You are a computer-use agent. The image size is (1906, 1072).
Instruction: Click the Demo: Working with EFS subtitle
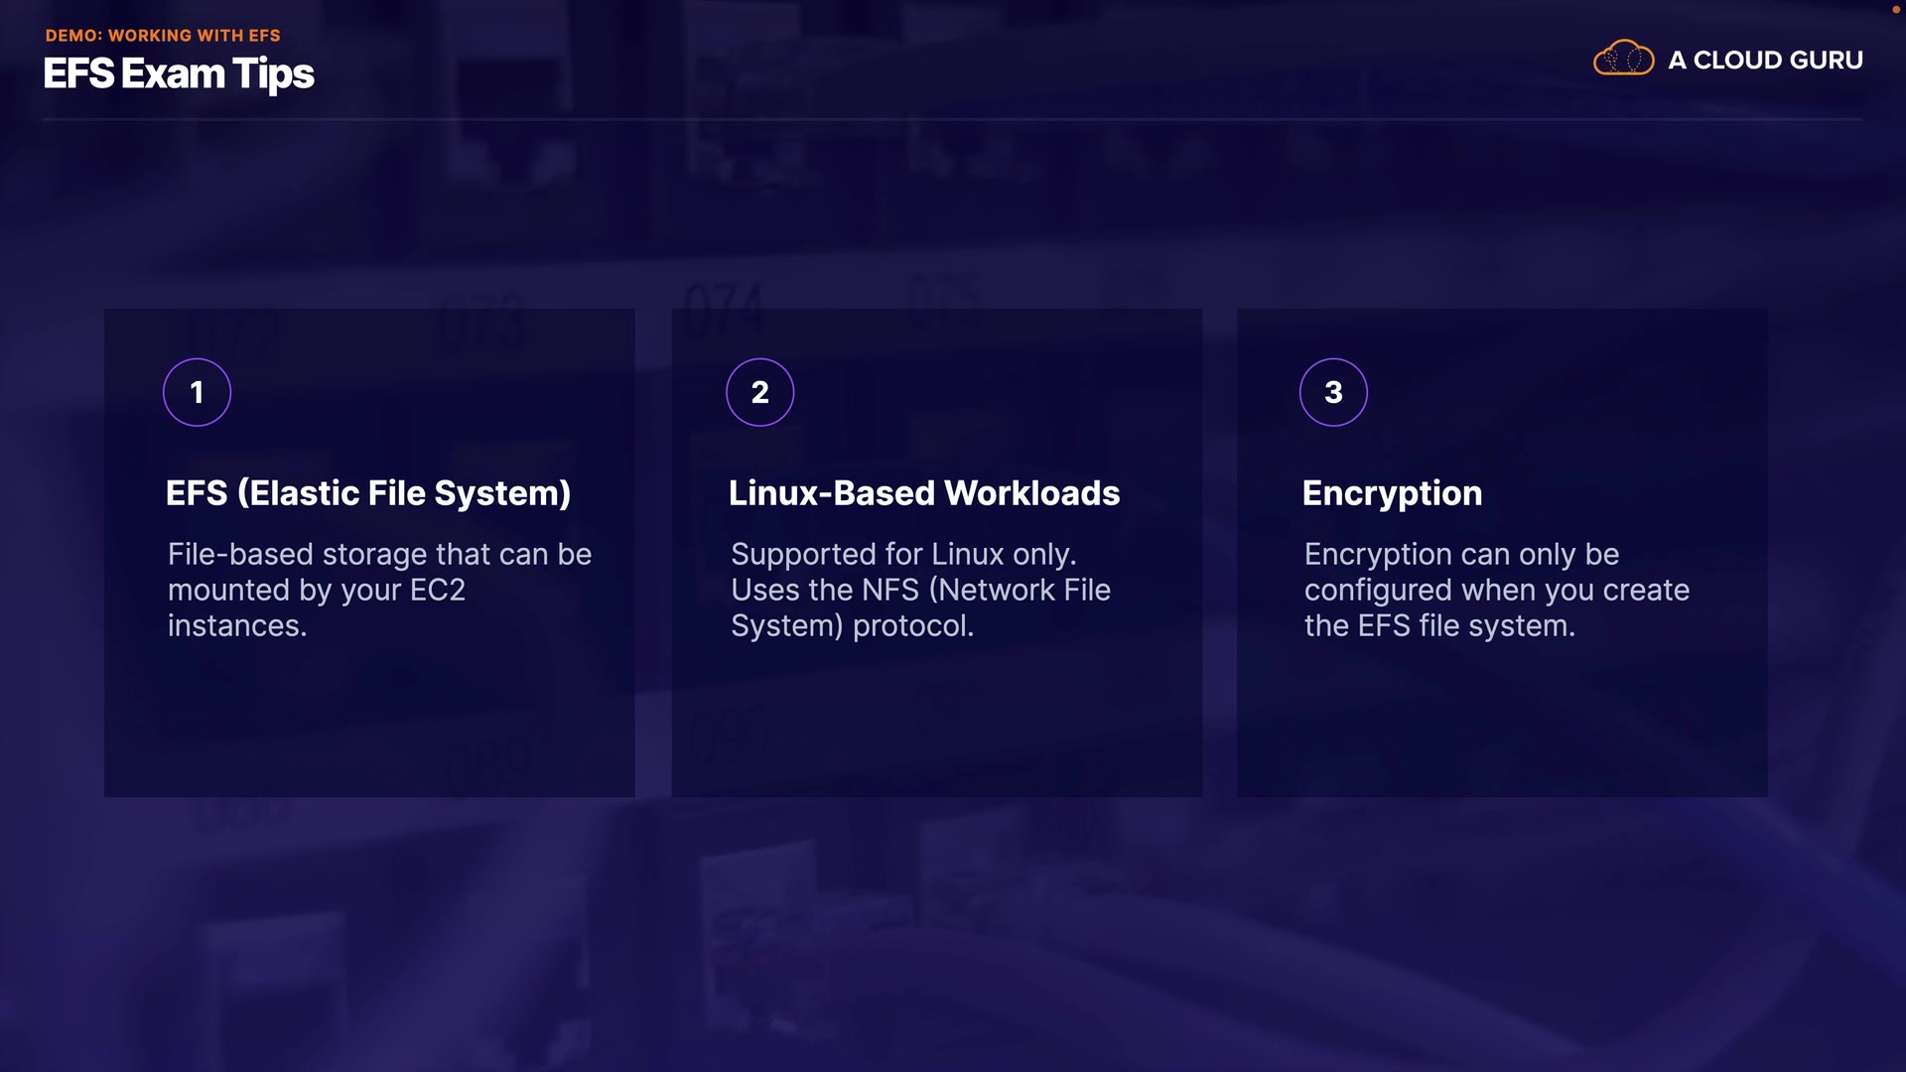[163, 35]
